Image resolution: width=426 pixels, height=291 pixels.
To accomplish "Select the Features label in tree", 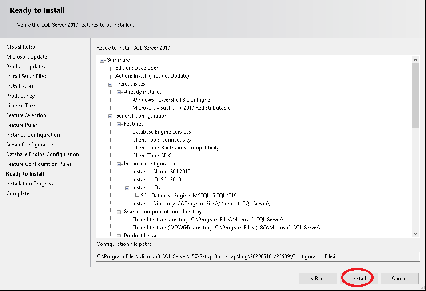I will click(133, 124).
